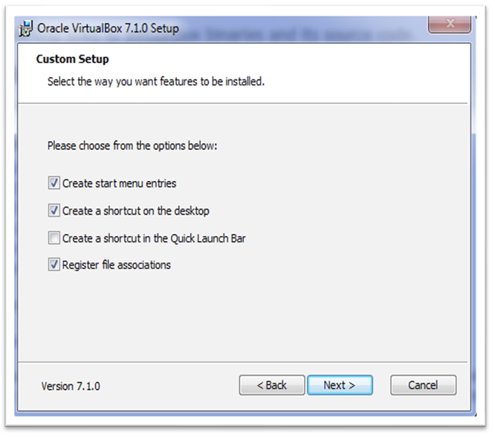495x438 pixels.
Task: Click the blank area below the Register file associations option
Action: tap(245, 312)
